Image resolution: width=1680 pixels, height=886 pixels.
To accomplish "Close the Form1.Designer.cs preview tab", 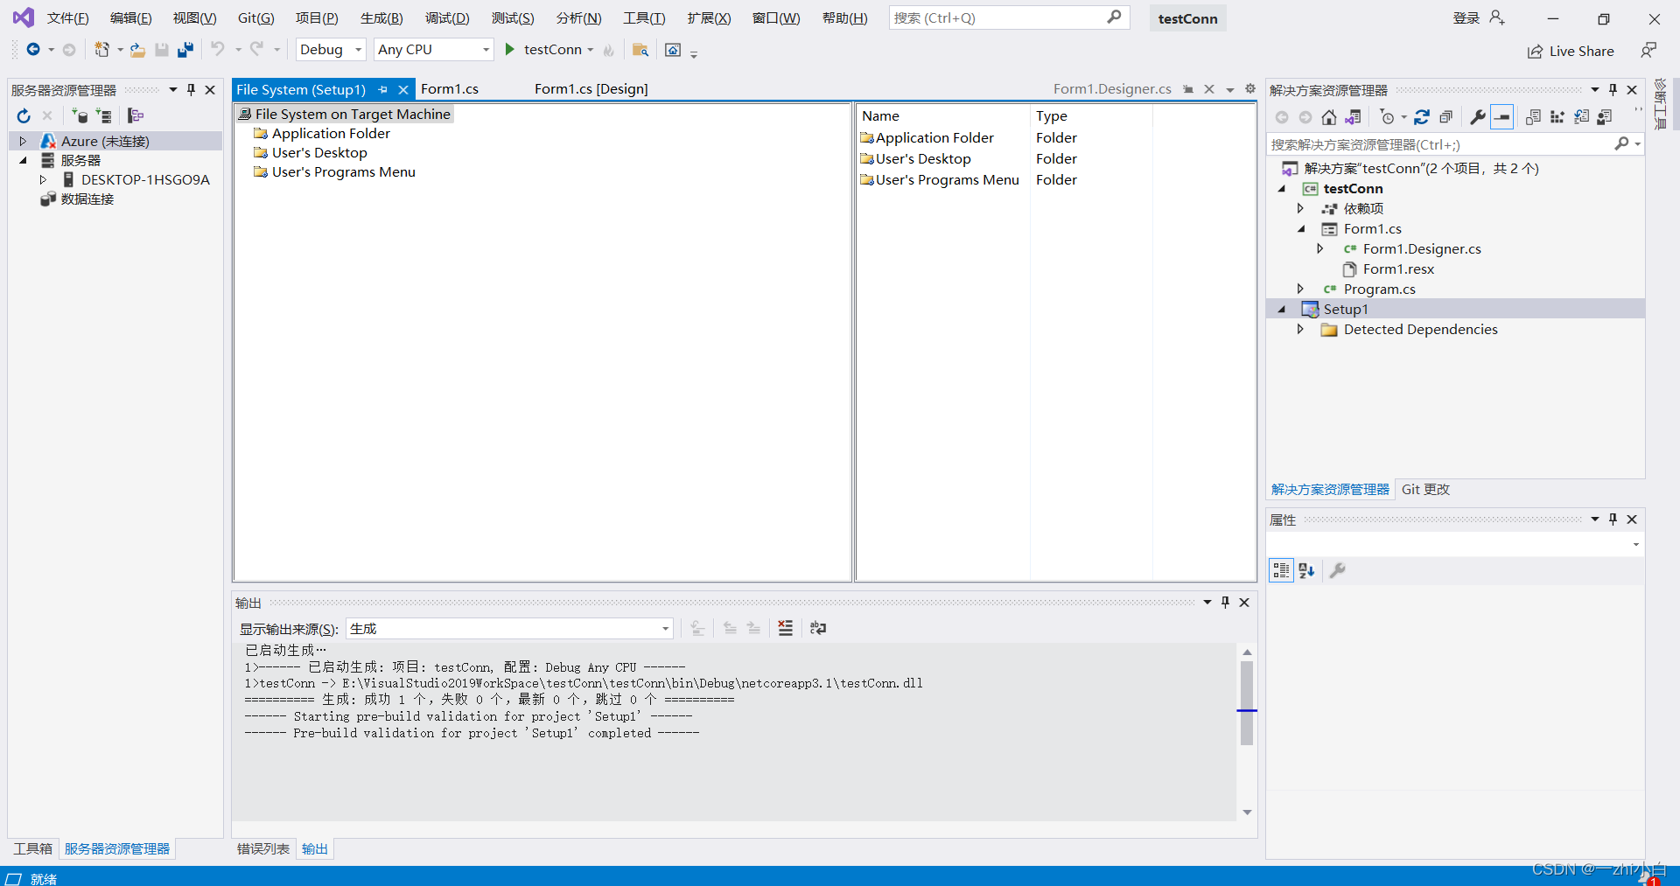I will (x=1209, y=89).
